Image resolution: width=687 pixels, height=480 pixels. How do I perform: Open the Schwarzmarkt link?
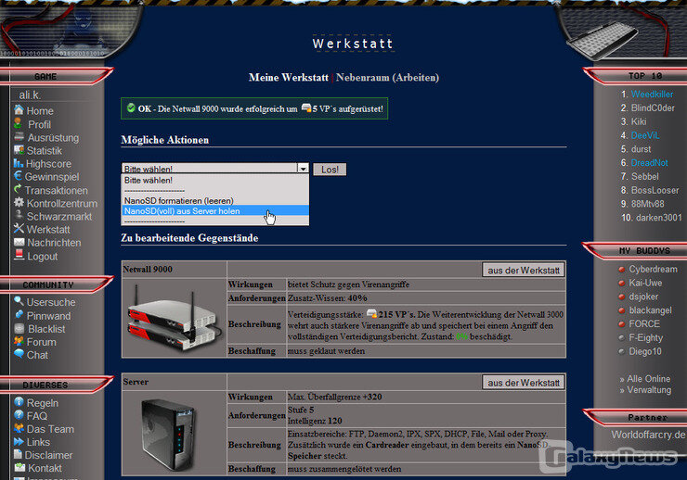(x=59, y=217)
